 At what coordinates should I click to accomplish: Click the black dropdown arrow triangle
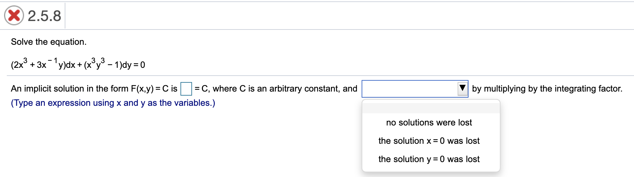point(462,88)
